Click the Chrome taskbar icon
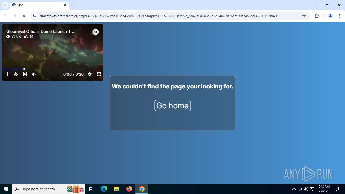The height and width of the screenshot is (194, 345). (x=142, y=189)
